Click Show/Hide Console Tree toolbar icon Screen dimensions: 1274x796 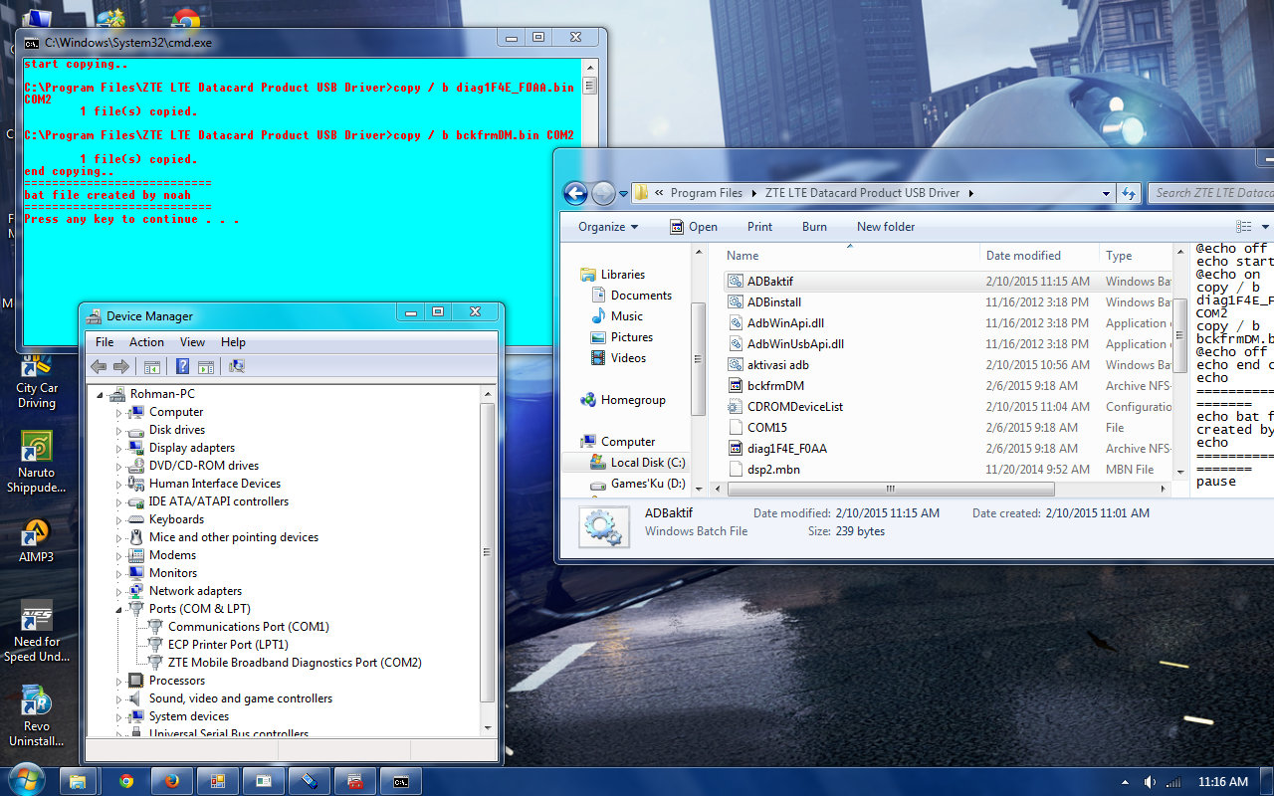tap(152, 366)
